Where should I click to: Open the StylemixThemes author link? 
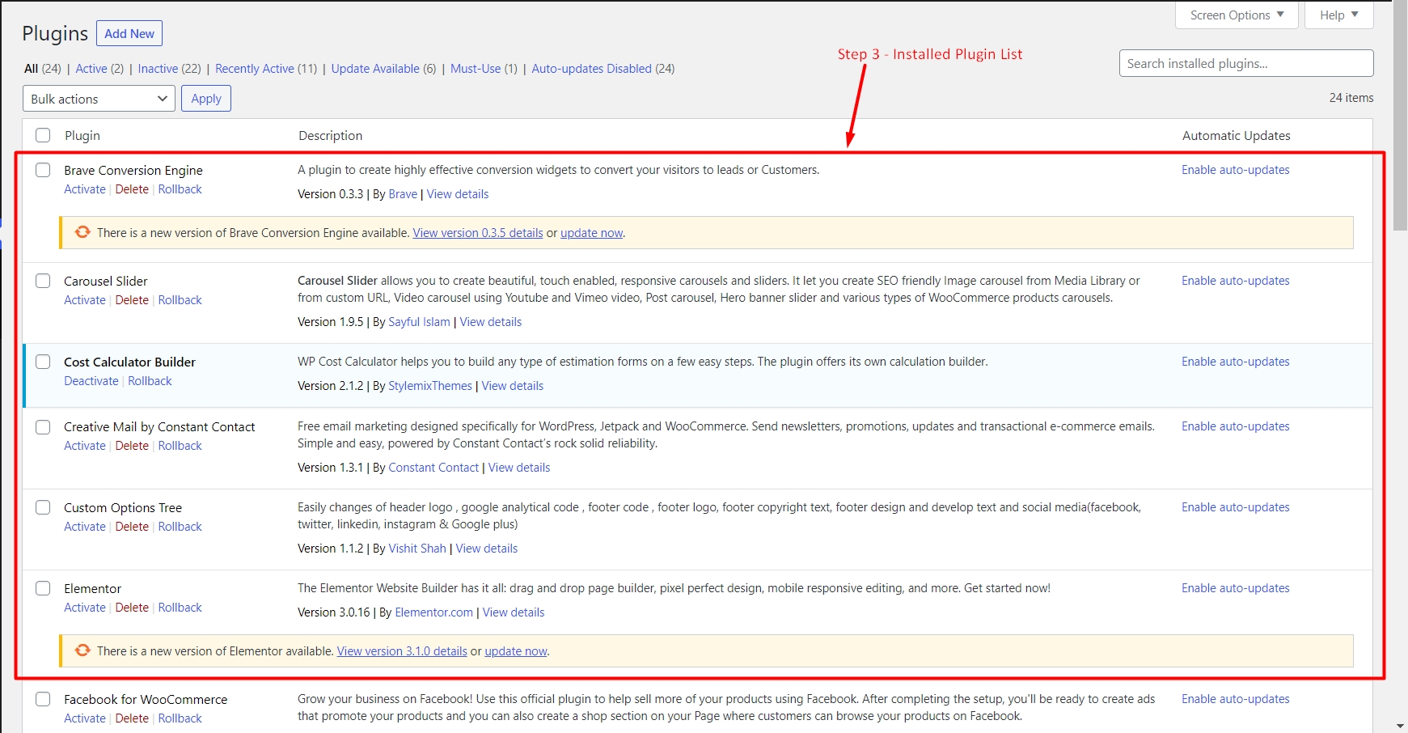pos(430,386)
